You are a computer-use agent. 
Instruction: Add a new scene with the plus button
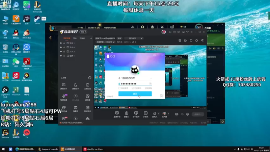coord(91,38)
